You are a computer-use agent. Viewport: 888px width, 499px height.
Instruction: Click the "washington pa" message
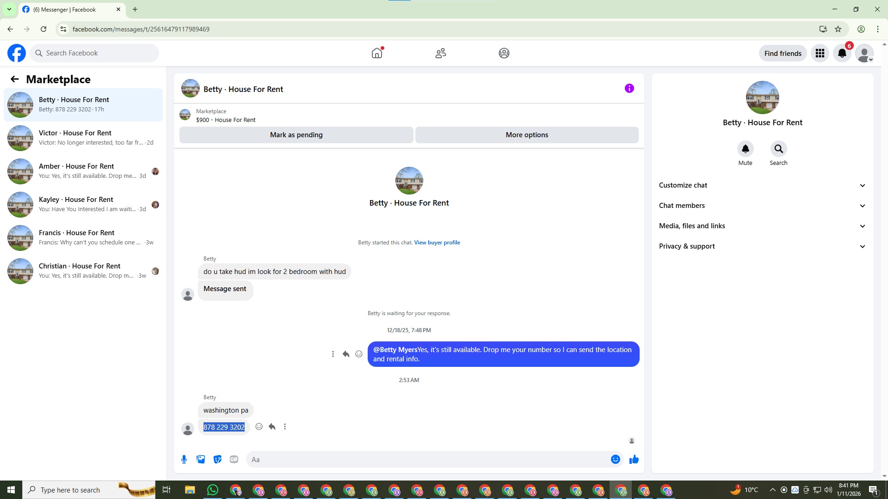click(226, 410)
